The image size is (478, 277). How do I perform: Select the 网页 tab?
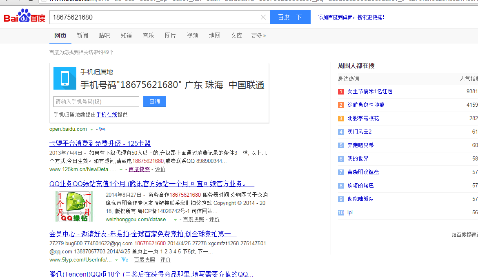(x=60, y=35)
